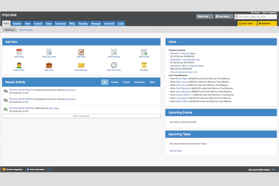Switch to the Billing tab
Image resolution: width=279 pixels, height=186 pixels.
pyautogui.click(x=72, y=23)
